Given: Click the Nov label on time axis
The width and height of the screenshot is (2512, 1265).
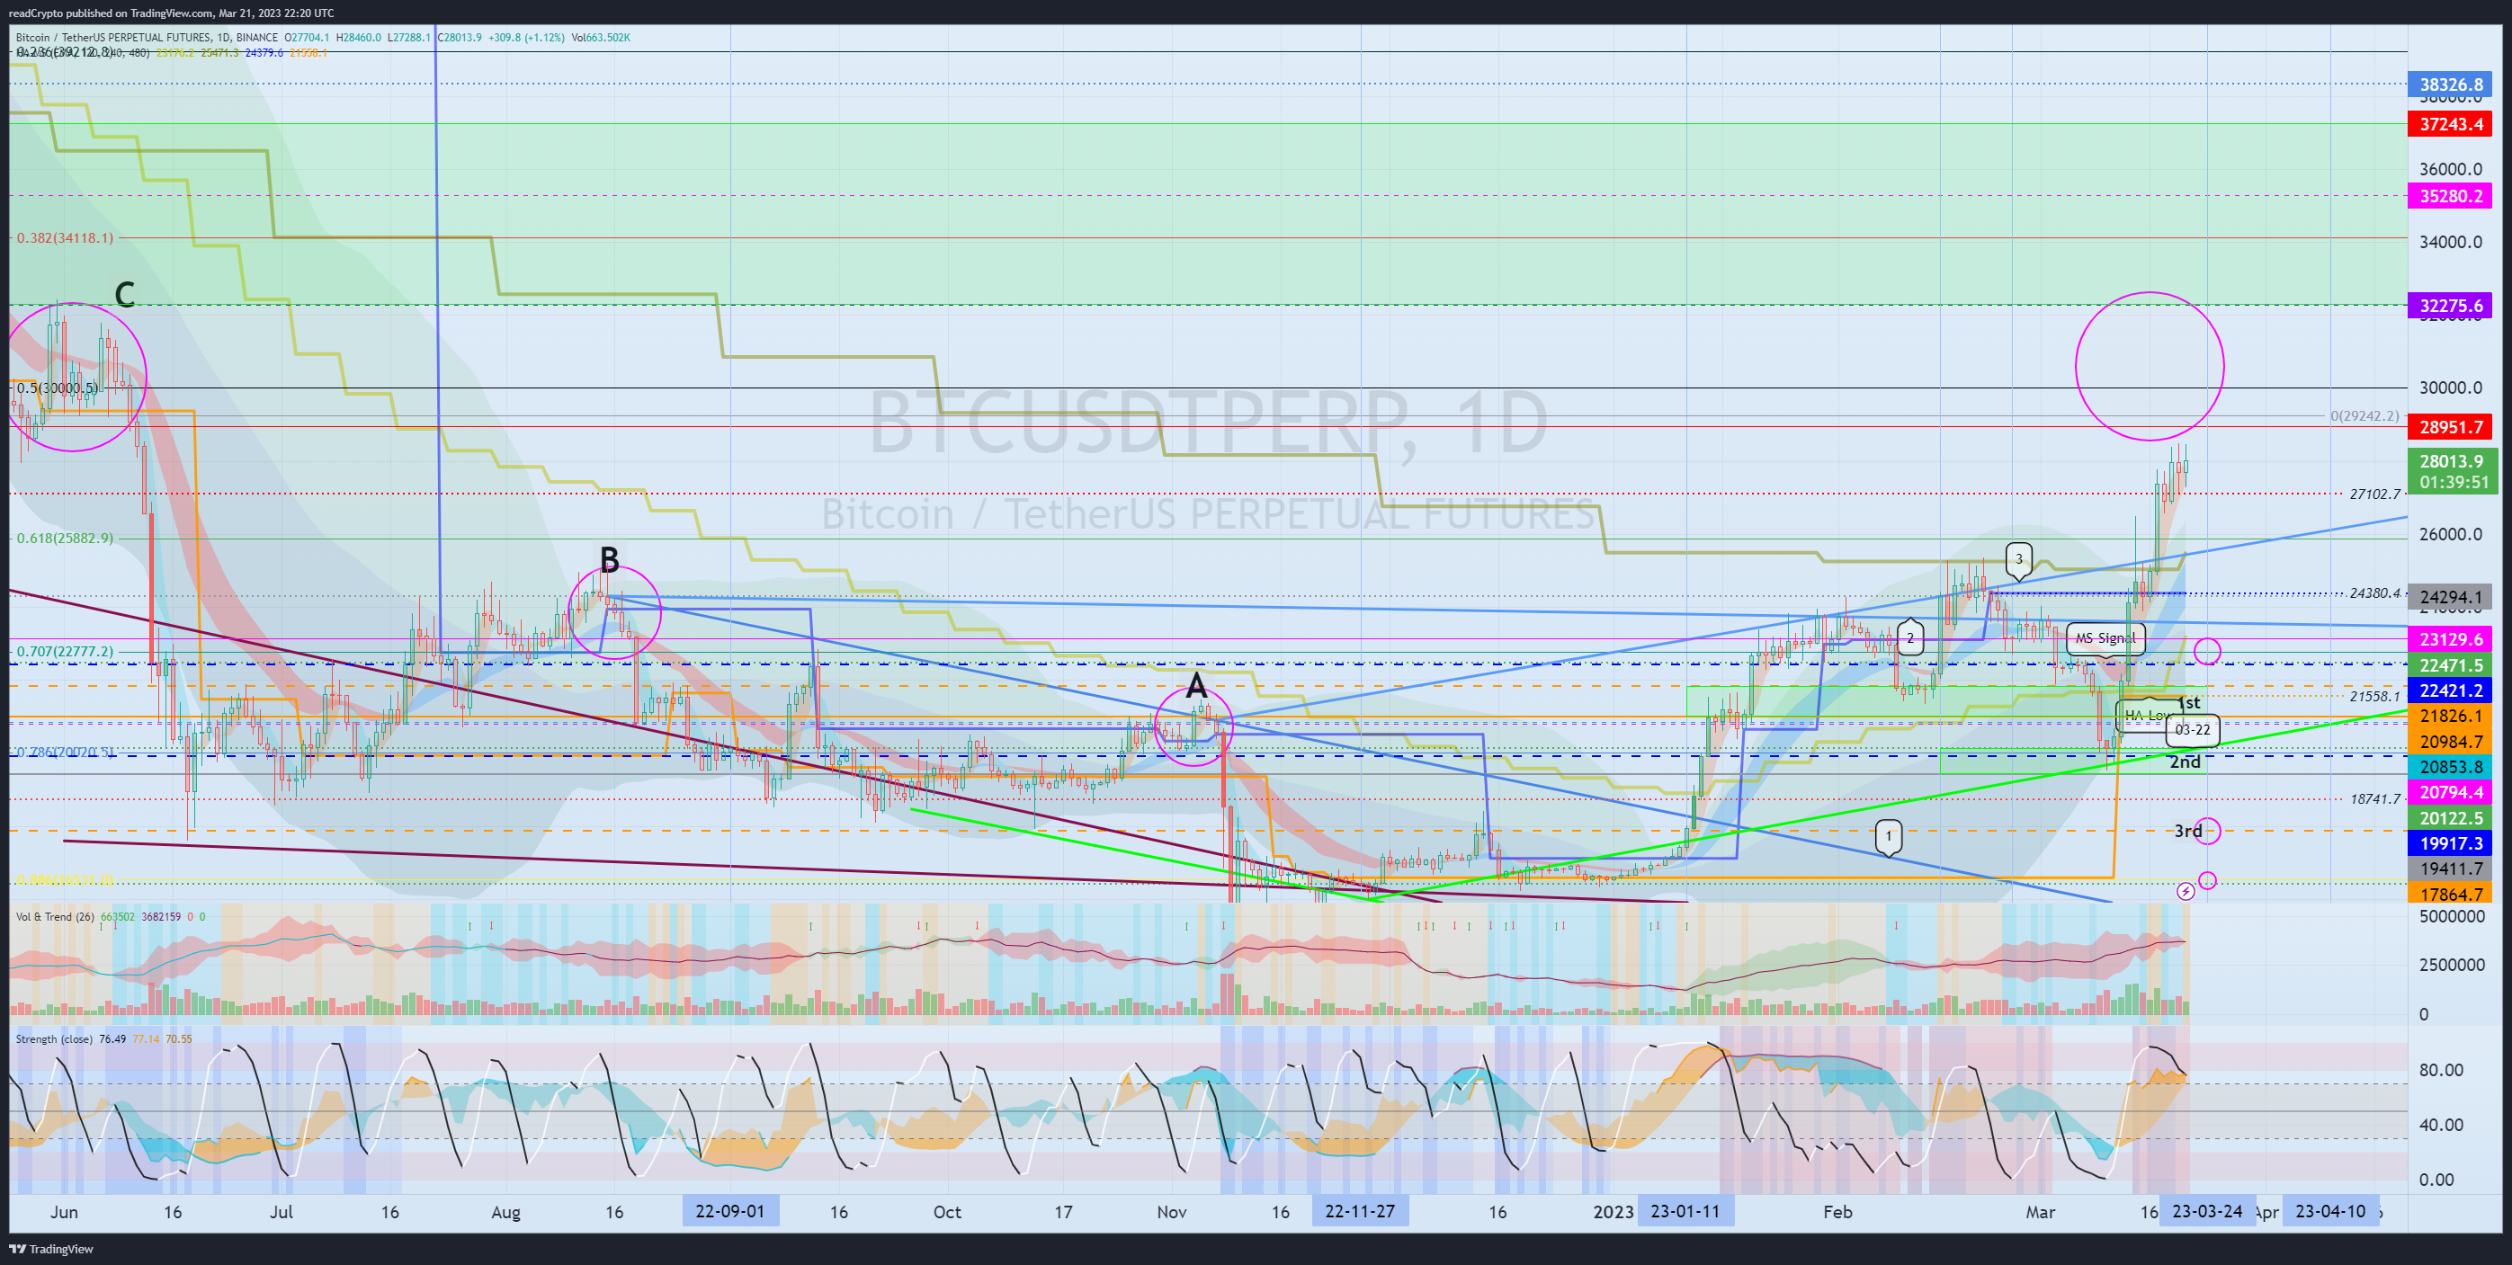Looking at the screenshot, I should pos(1171,1211).
